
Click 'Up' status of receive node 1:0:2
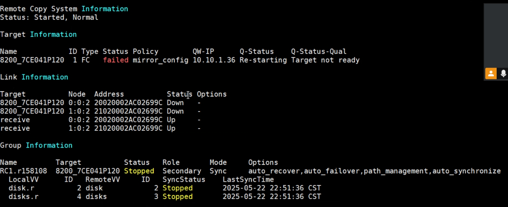[171, 128]
